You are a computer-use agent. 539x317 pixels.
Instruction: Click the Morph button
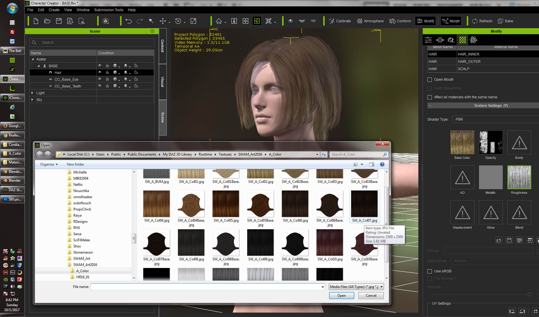click(x=451, y=21)
